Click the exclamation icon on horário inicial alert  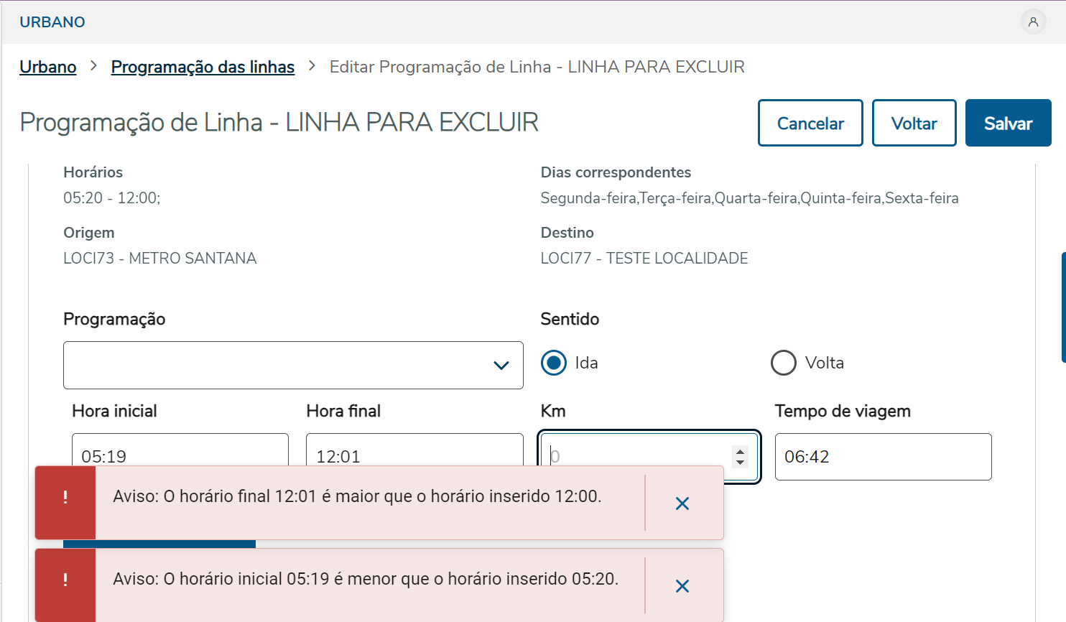(x=65, y=580)
